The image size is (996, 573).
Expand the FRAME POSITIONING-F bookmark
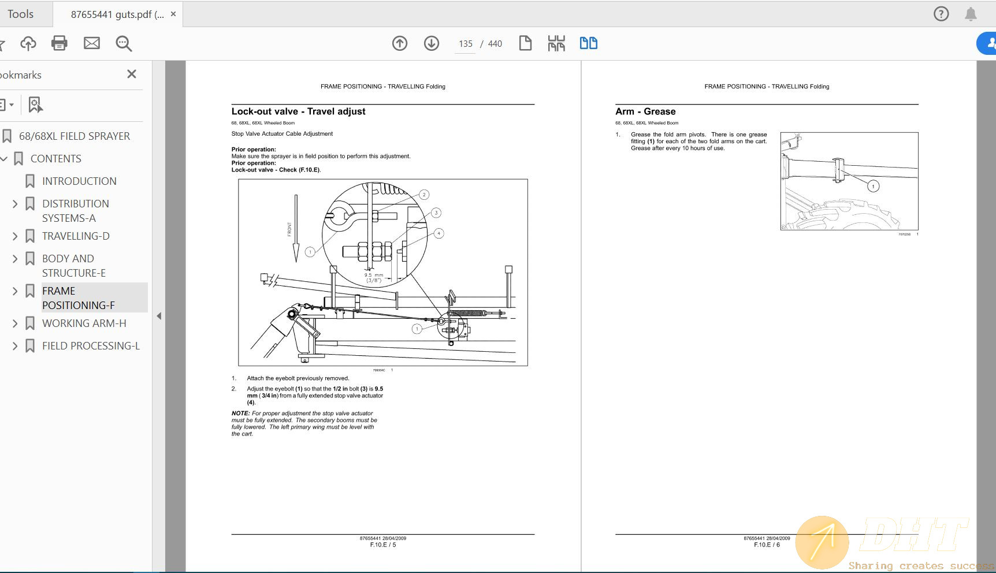pyautogui.click(x=15, y=291)
